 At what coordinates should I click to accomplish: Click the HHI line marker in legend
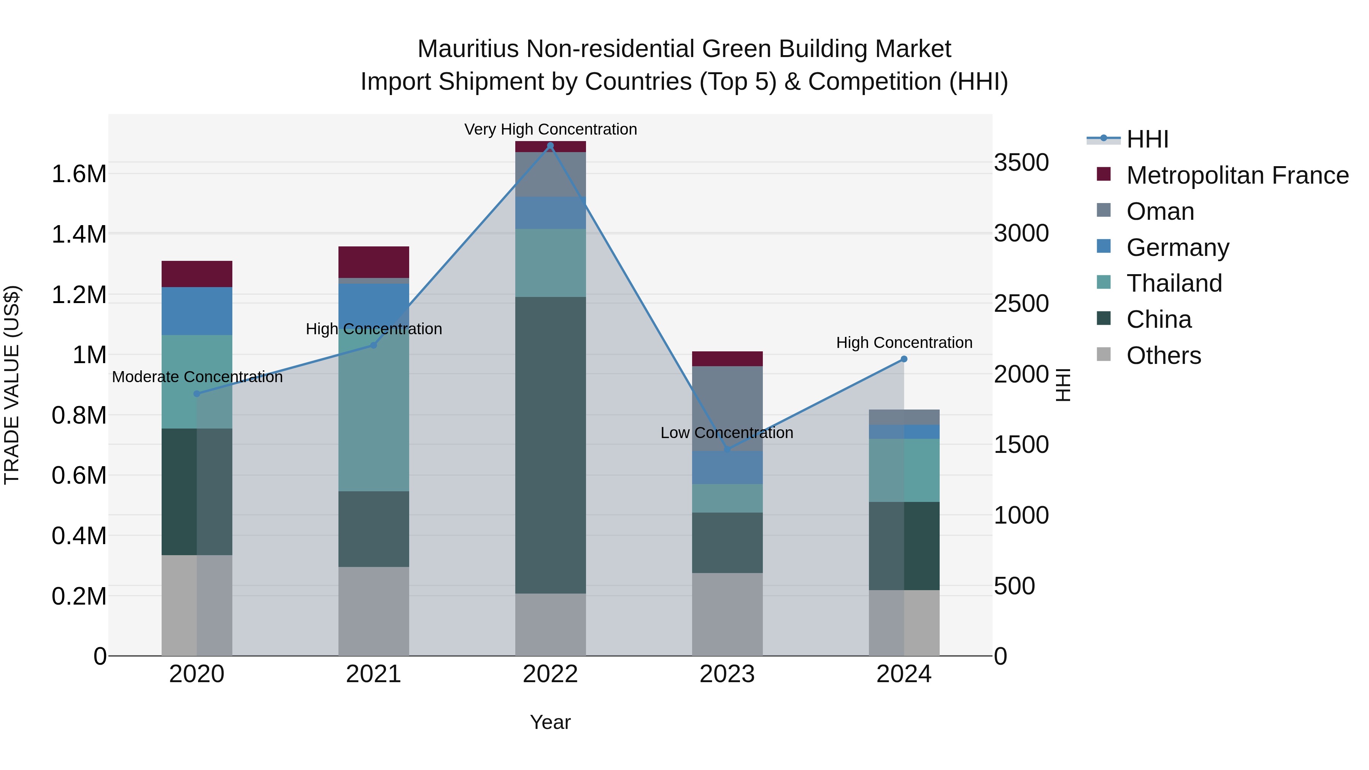[x=1104, y=138]
